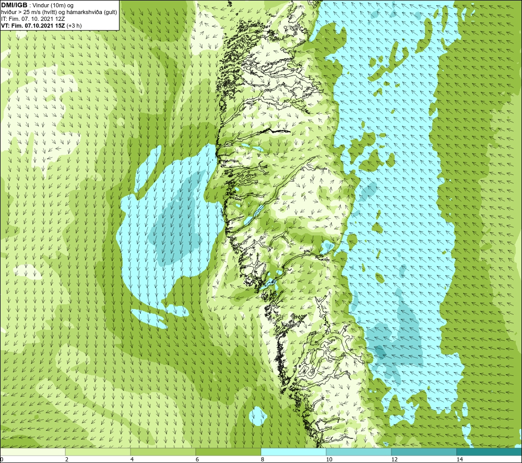Screen dimensions: 522x463
Task: Select the 2–4 m/s light green swatch
Action: click(98, 452)
